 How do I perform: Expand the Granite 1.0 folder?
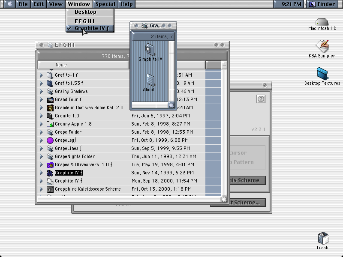coord(41,116)
